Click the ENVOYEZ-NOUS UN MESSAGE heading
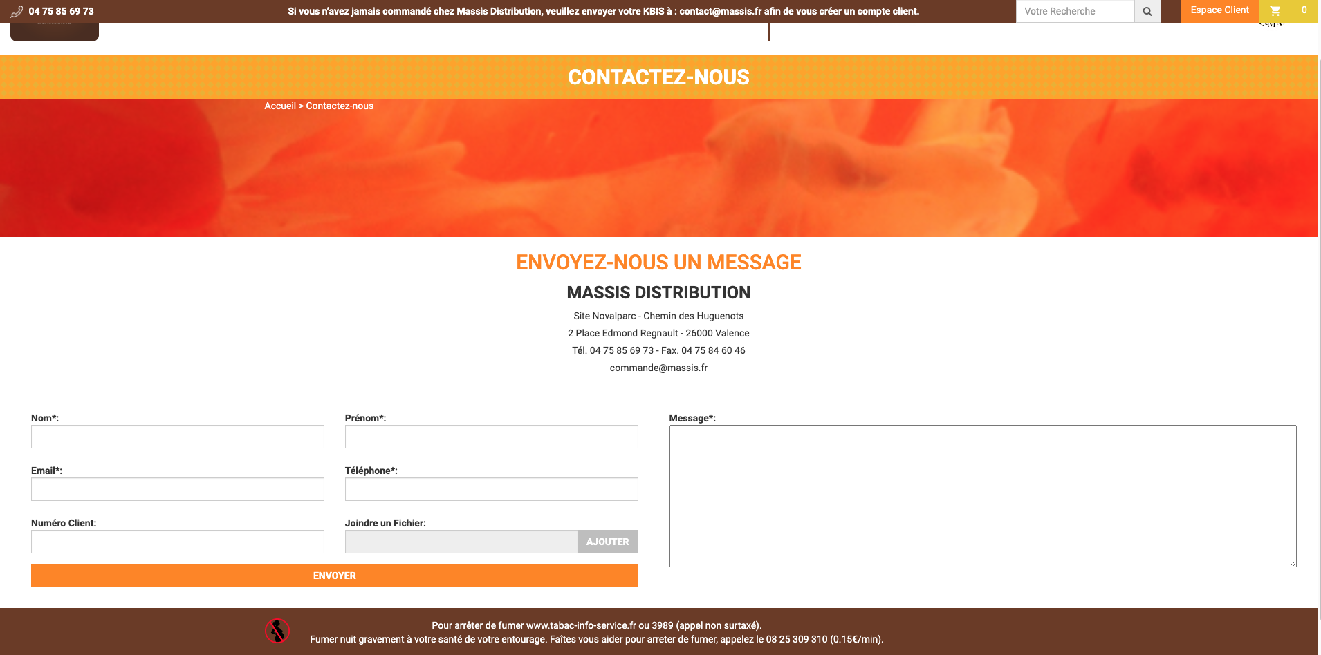Image resolution: width=1321 pixels, height=655 pixels. [658, 263]
